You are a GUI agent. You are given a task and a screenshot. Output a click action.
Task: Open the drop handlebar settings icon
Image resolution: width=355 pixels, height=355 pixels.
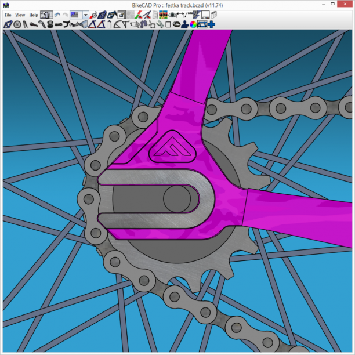[67, 24]
